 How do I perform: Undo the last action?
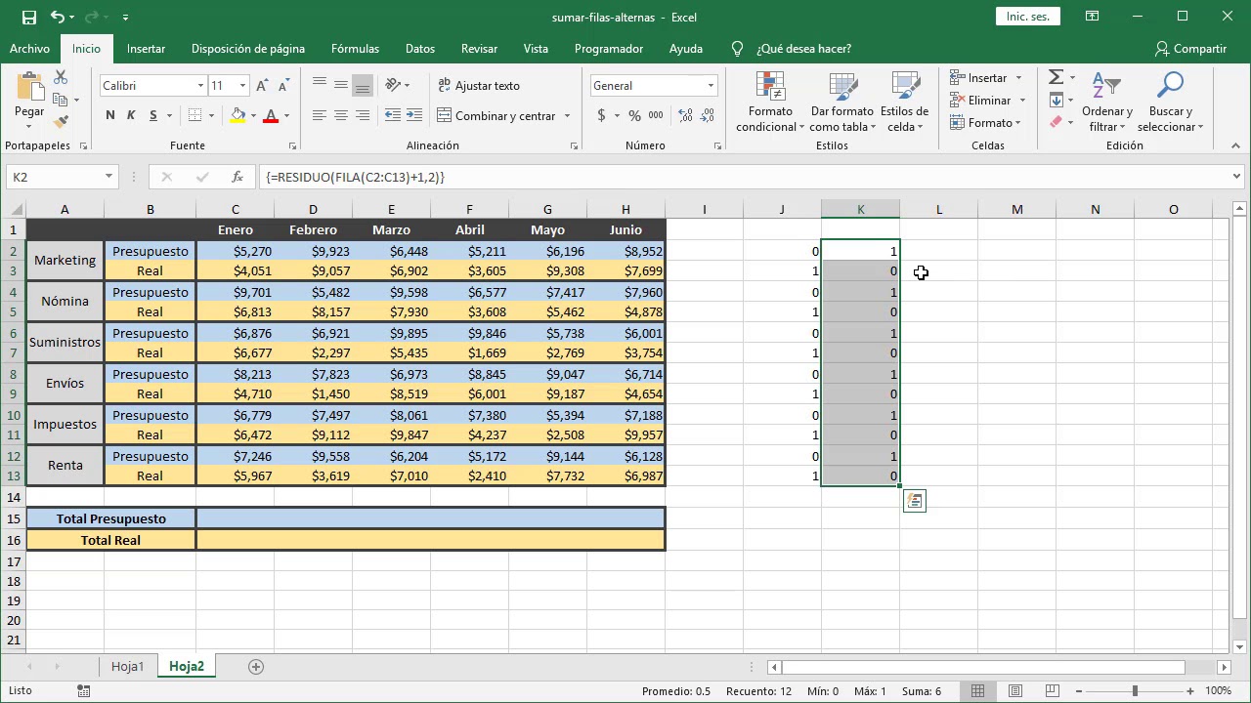[x=57, y=17]
